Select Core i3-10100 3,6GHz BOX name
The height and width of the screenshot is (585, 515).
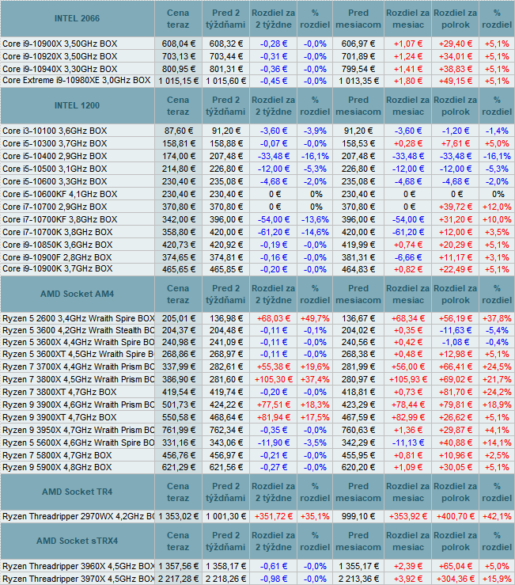click(x=55, y=131)
